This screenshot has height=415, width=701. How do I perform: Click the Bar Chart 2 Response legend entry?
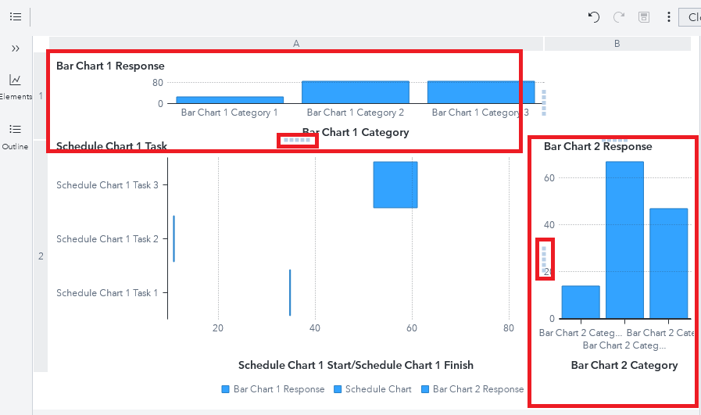point(472,389)
